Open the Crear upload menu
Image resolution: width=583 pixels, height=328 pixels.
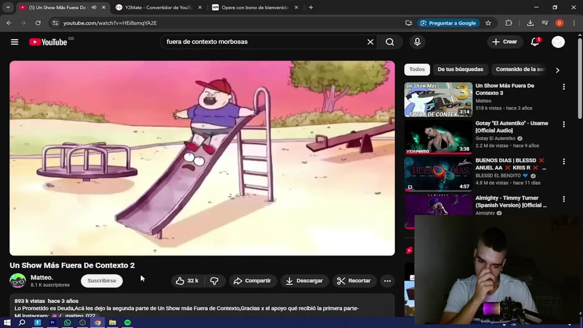(505, 42)
